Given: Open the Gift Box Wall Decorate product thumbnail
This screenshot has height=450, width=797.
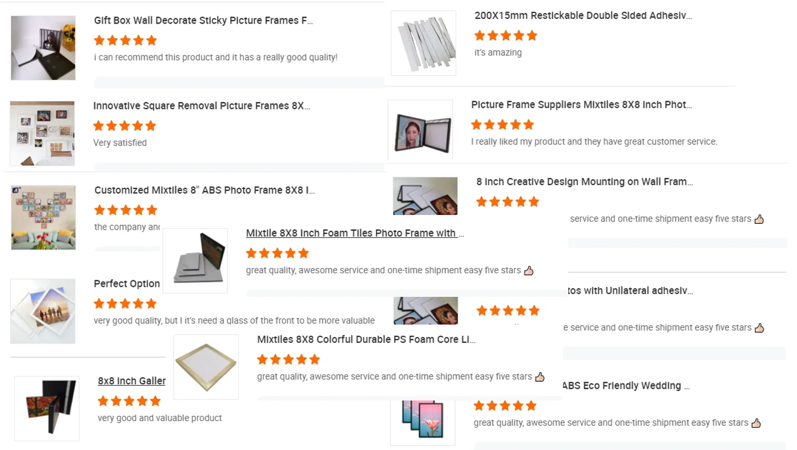Looking at the screenshot, I should coord(43,48).
